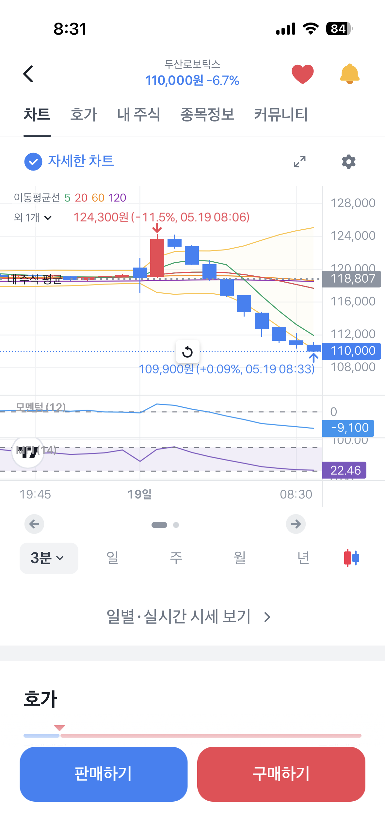Viewport: 385px width, 835px height.
Task: Click the 118,807 average price tag
Action: pyautogui.click(x=352, y=279)
